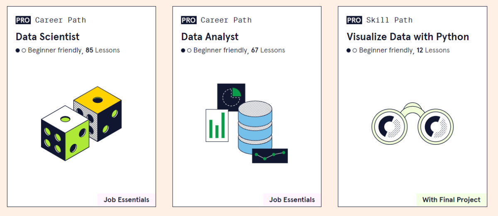Click the With Final Project tag
This screenshot has width=498, height=216.
pyautogui.click(x=452, y=199)
